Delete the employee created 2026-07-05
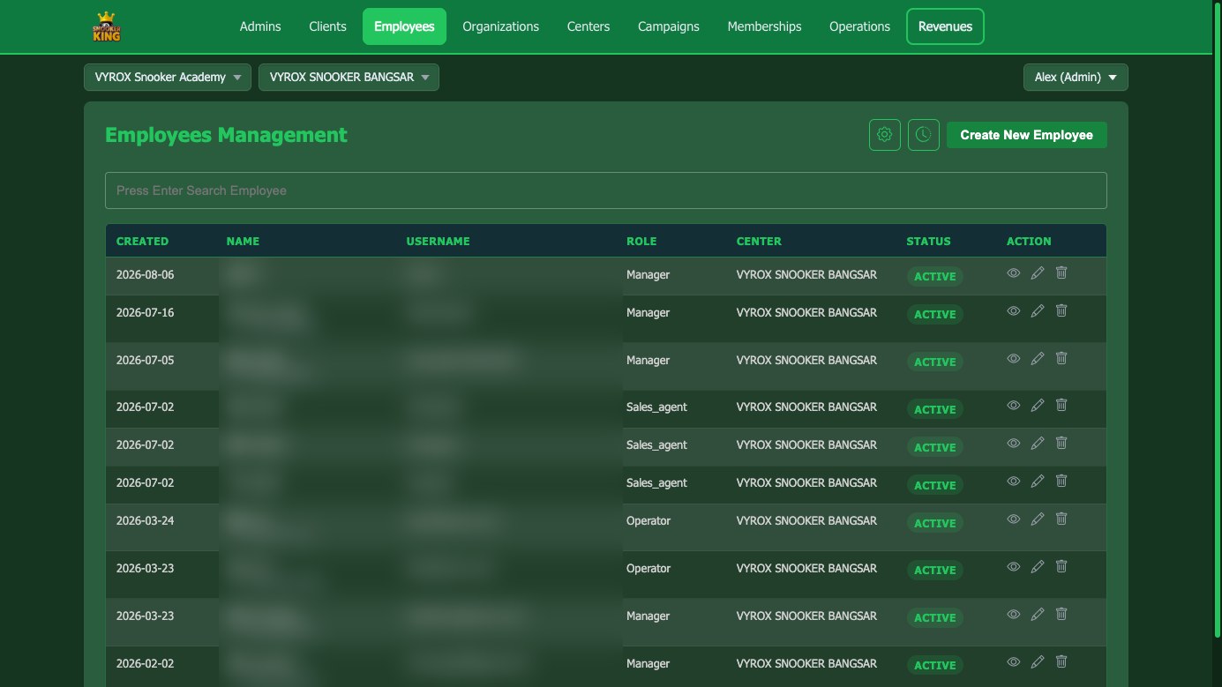The height and width of the screenshot is (687, 1222). pyautogui.click(x=1061, y=359)
